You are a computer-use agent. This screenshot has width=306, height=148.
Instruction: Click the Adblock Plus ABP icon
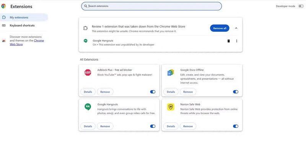coord(88,72)
